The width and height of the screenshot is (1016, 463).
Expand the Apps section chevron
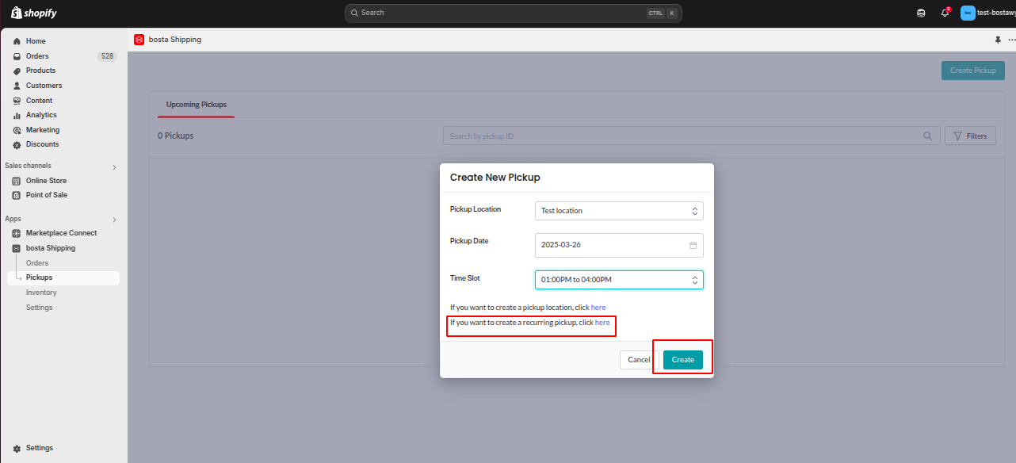pos(114,219)
